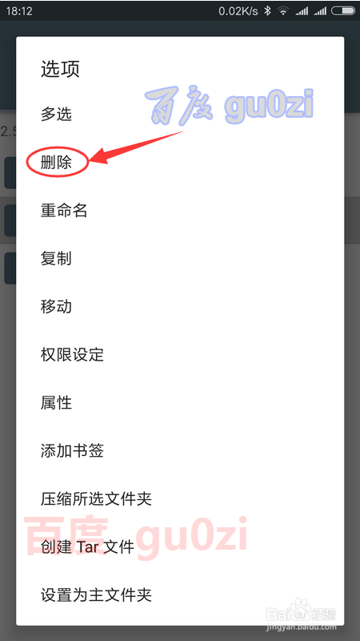The image size is (360, 641).
Task: Choose 复制 in the options dialog
Action: pyautogui.click(x=180, y=259)
